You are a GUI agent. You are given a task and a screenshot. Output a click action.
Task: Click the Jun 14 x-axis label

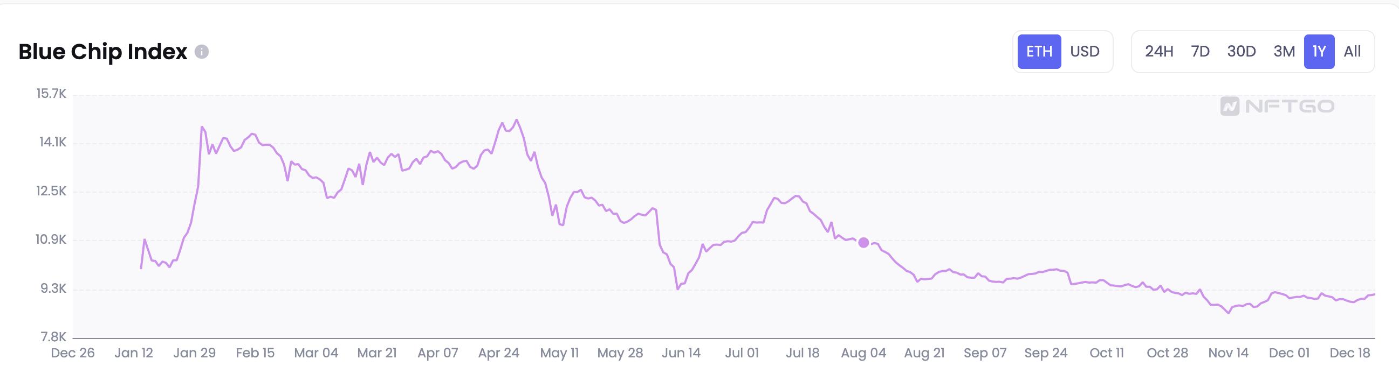(x=681, y=354)
